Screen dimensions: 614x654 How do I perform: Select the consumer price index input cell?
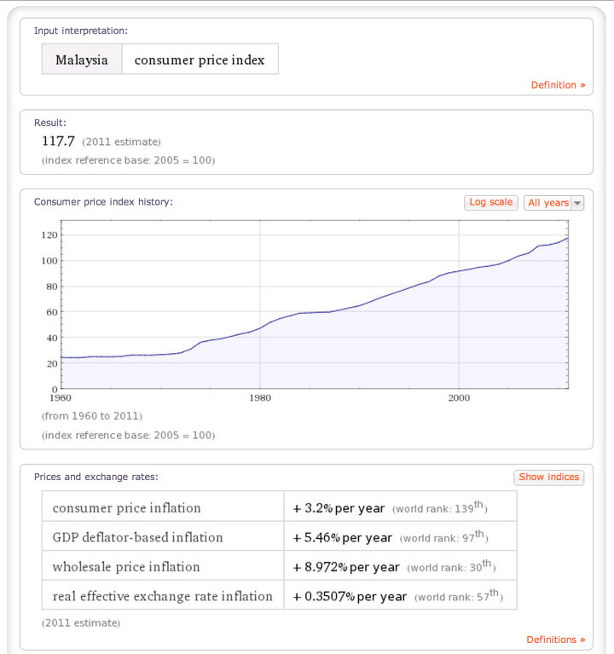[x=200, y=59]
